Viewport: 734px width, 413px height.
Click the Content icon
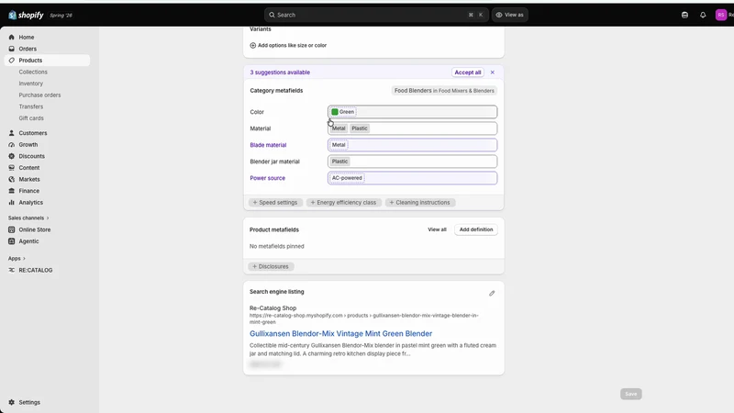(x=12, y=168)
